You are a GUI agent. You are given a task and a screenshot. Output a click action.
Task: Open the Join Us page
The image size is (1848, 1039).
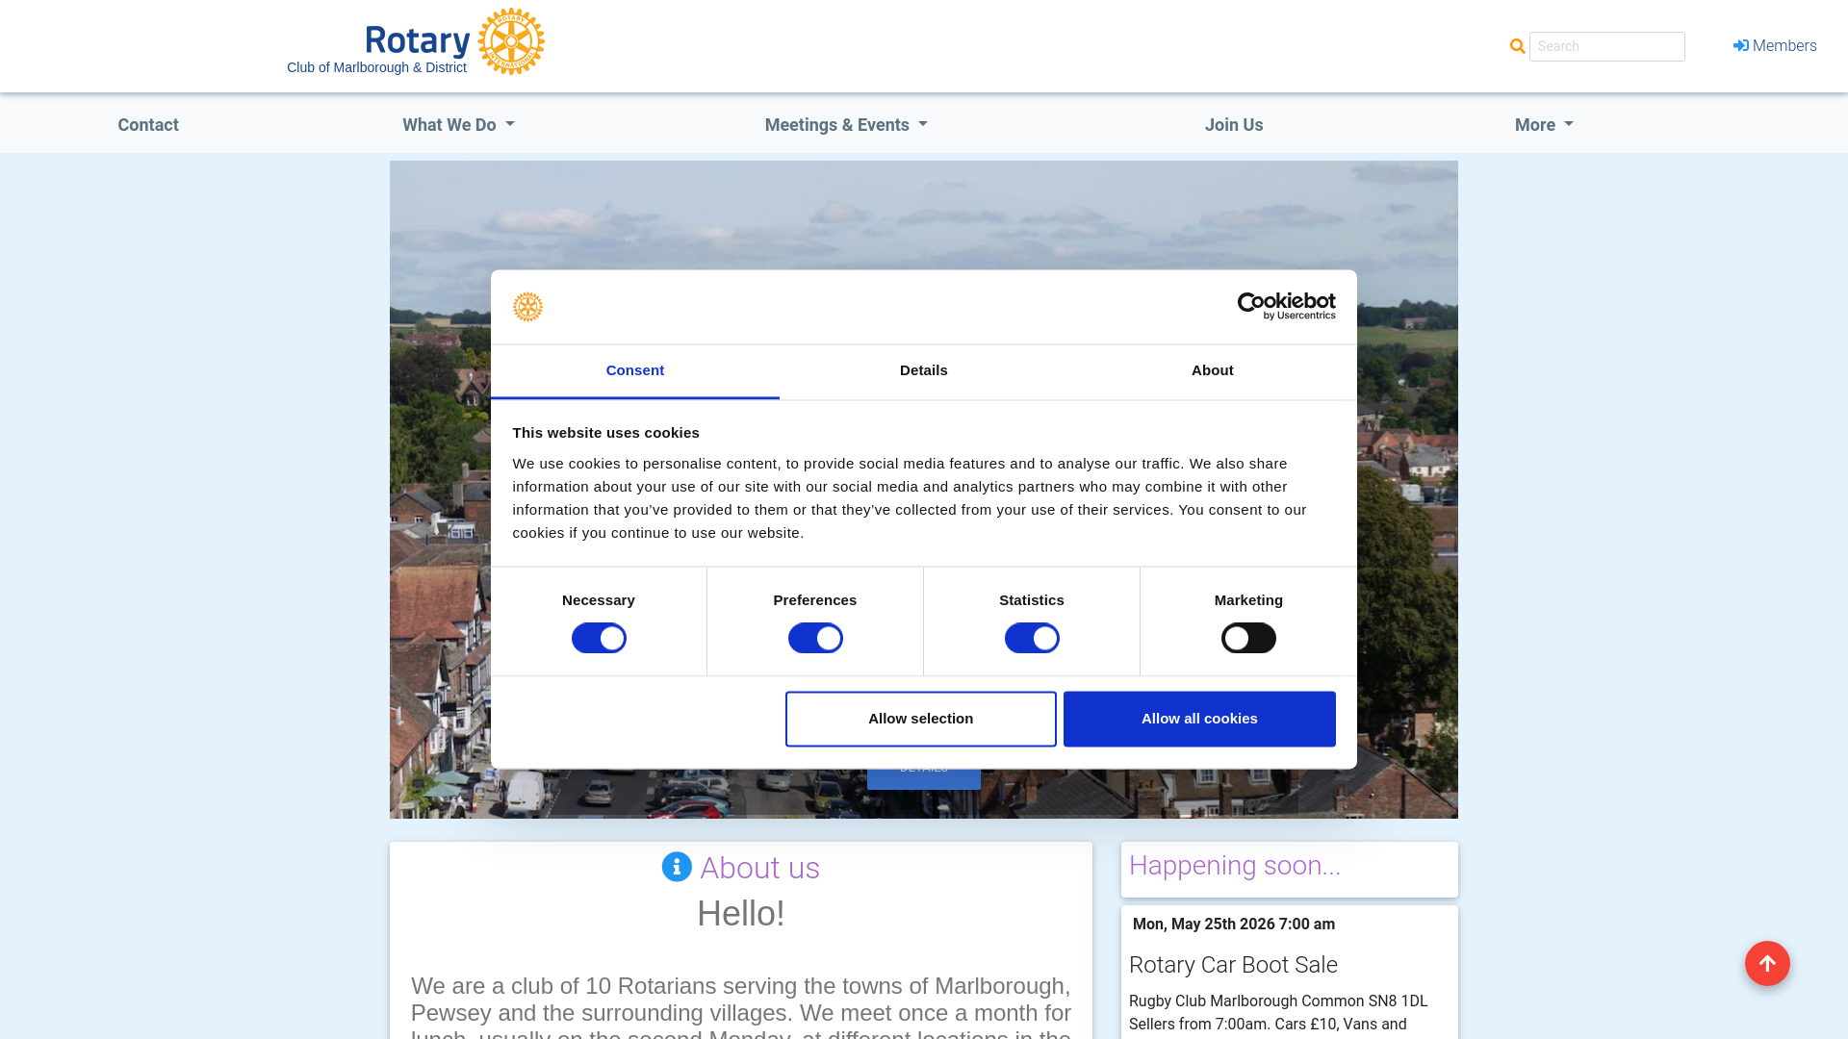tap(1234, 125)
